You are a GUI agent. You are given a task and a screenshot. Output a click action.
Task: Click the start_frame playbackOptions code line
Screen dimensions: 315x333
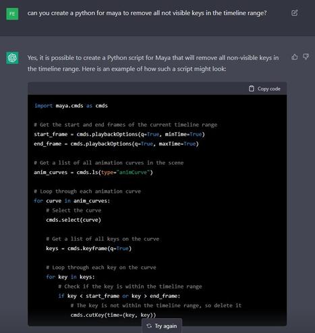(x=119, y=134)
